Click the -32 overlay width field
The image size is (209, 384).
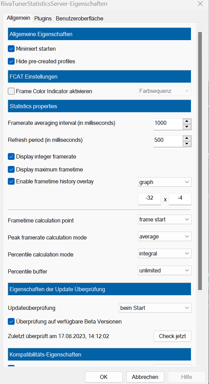click(150, 199)
